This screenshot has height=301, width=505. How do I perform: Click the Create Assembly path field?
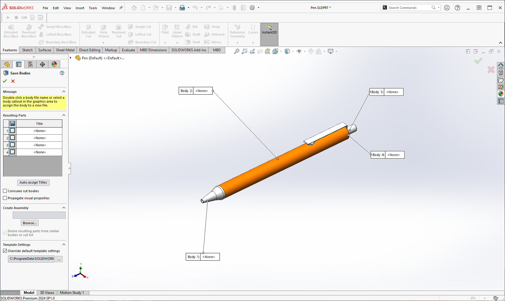pyautogui.click(x=39, y=215)
